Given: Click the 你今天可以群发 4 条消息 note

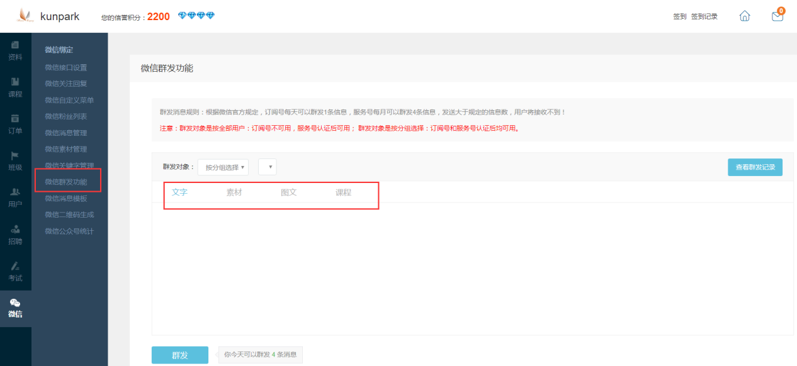Looking at the screenshot, I should click(261, 355).
